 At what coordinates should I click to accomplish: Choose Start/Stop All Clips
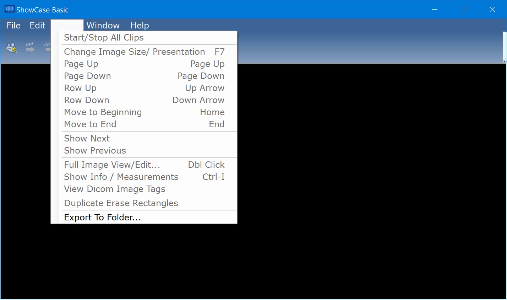[104, 38]
